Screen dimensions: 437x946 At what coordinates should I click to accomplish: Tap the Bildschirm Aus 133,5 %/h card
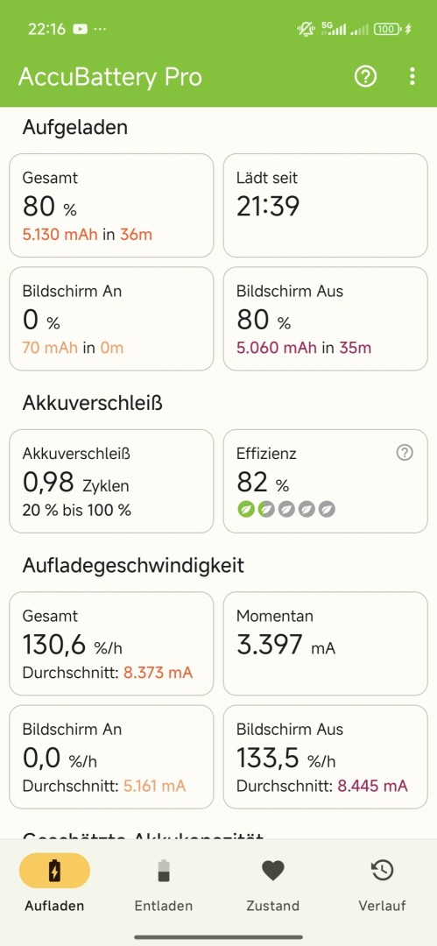coord(325,757)
